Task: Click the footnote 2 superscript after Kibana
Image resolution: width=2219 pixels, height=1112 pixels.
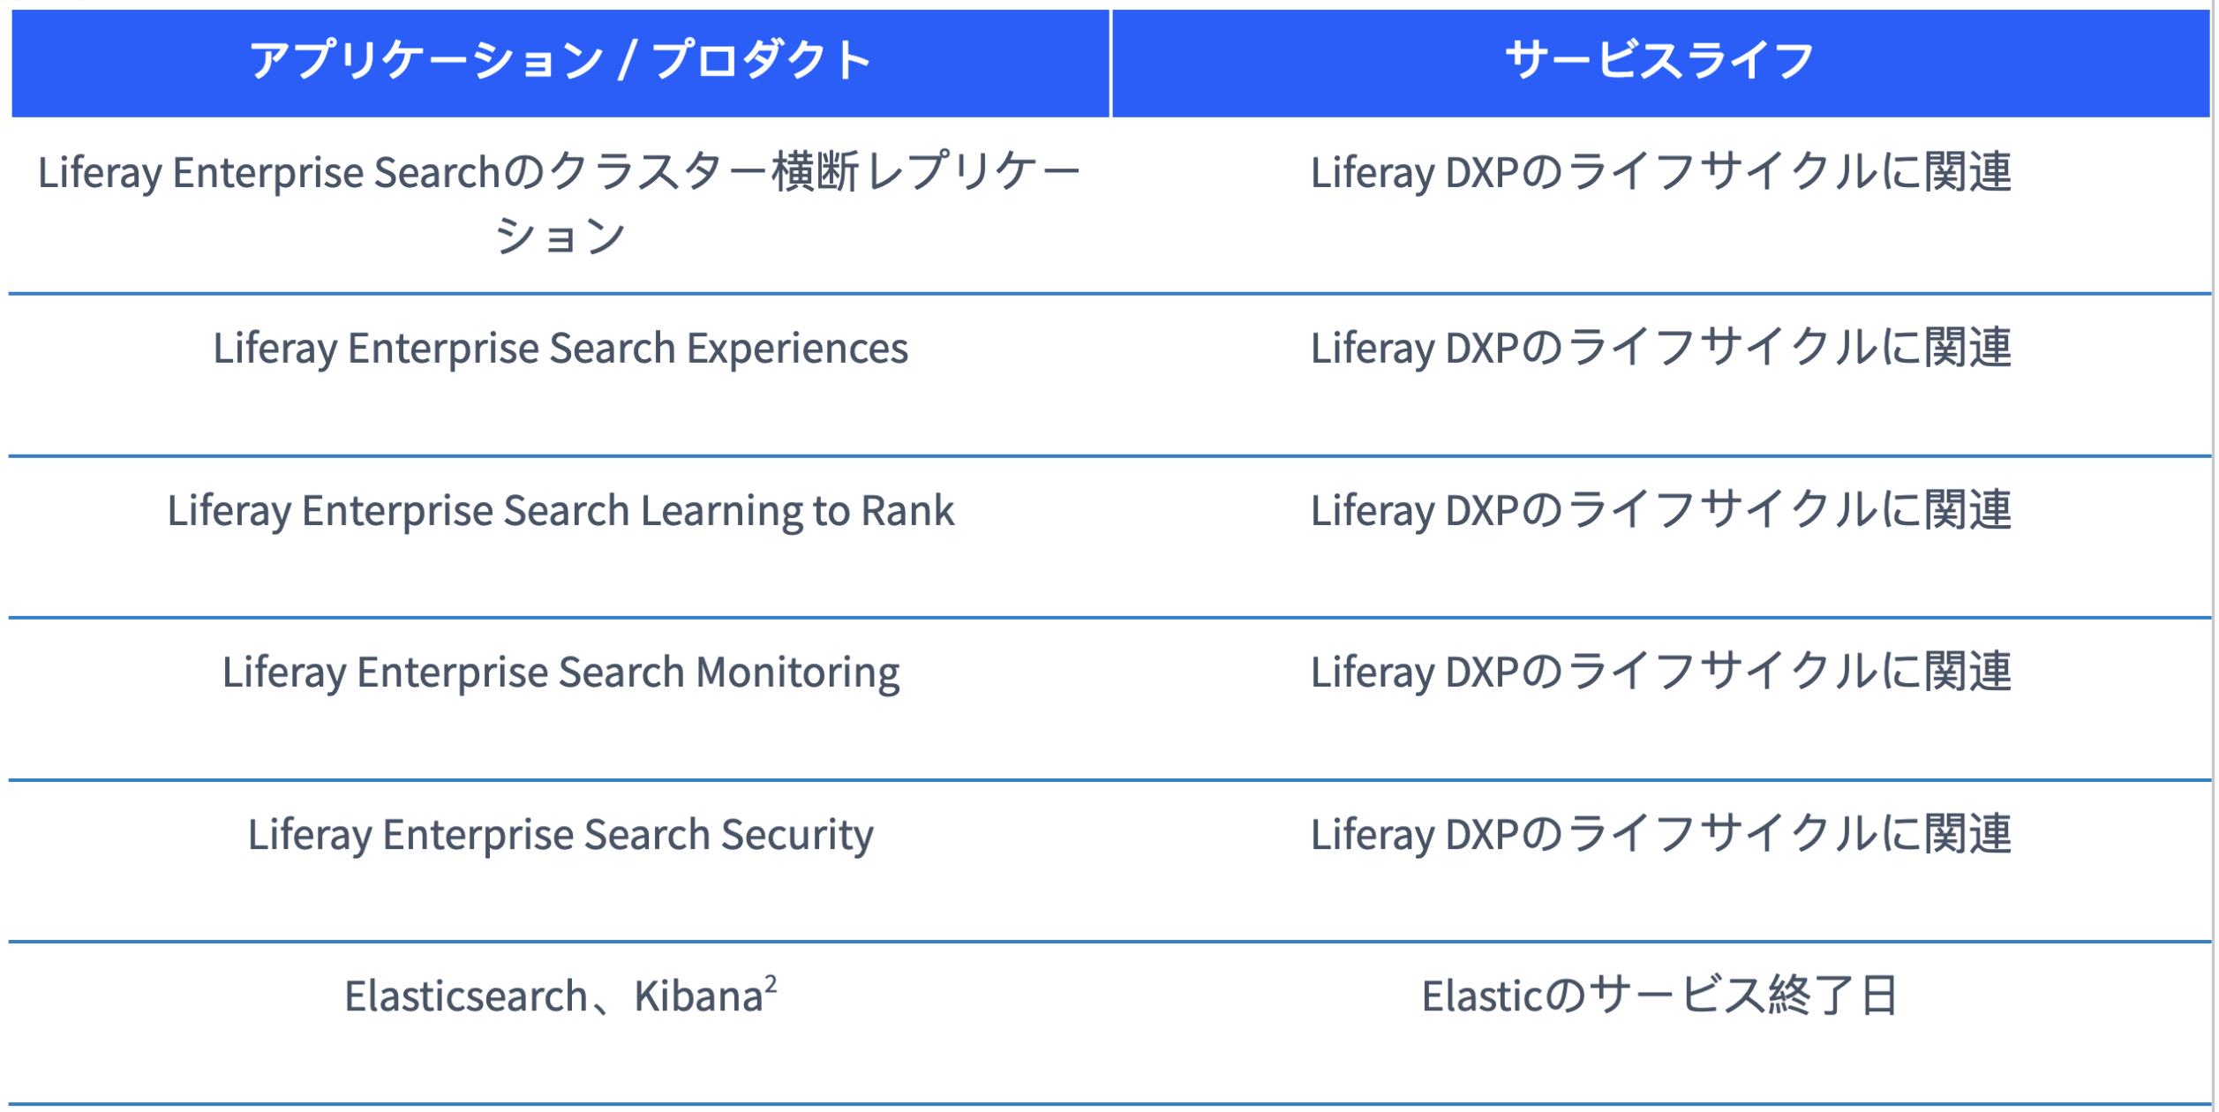Action: pyautogui.click(x=771, y=985)
